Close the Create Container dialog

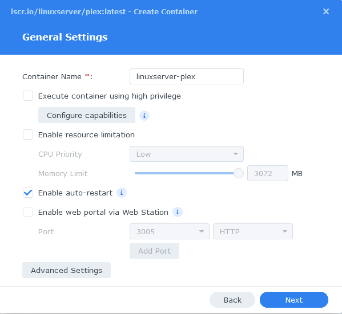pyautogui.click(x=326, y=11)
